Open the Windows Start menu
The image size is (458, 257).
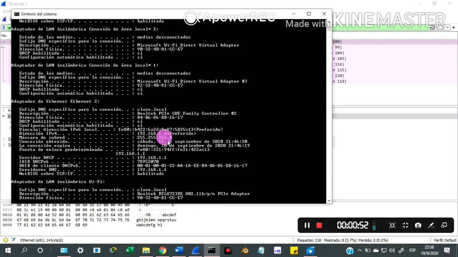pyautogui.click(x=8, y=251)
